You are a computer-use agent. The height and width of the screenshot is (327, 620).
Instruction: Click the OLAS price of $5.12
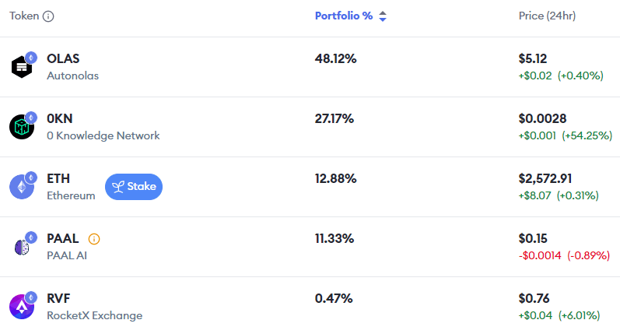(x=532, y=59)
